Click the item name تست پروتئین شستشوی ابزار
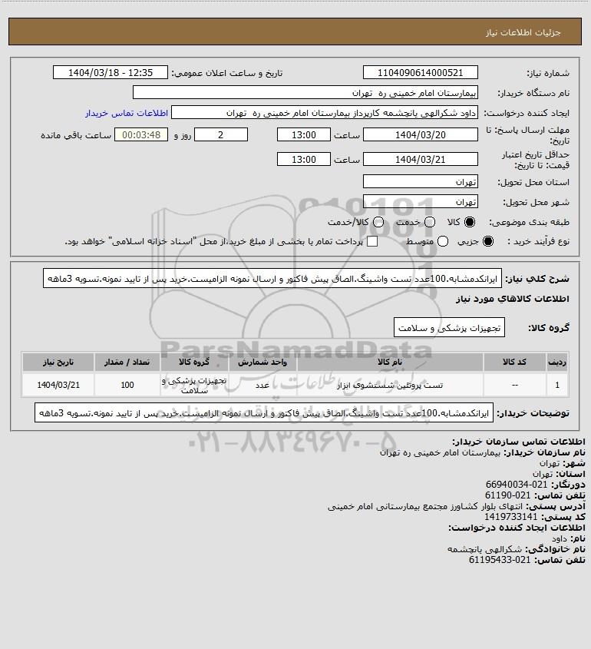The height and width of the screenshot is (649, 591). click(390, 386)
